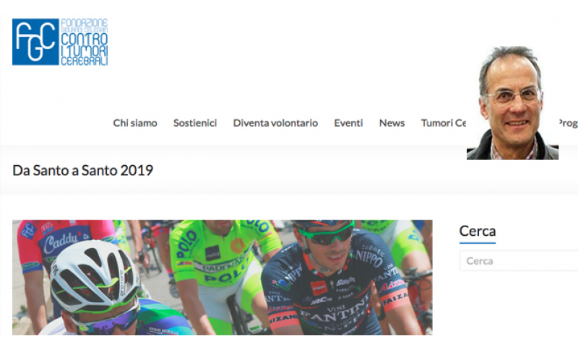The image size is (578, 349).
Task: Click the blue FGC square logo emblem
Action: click(35, 42)
